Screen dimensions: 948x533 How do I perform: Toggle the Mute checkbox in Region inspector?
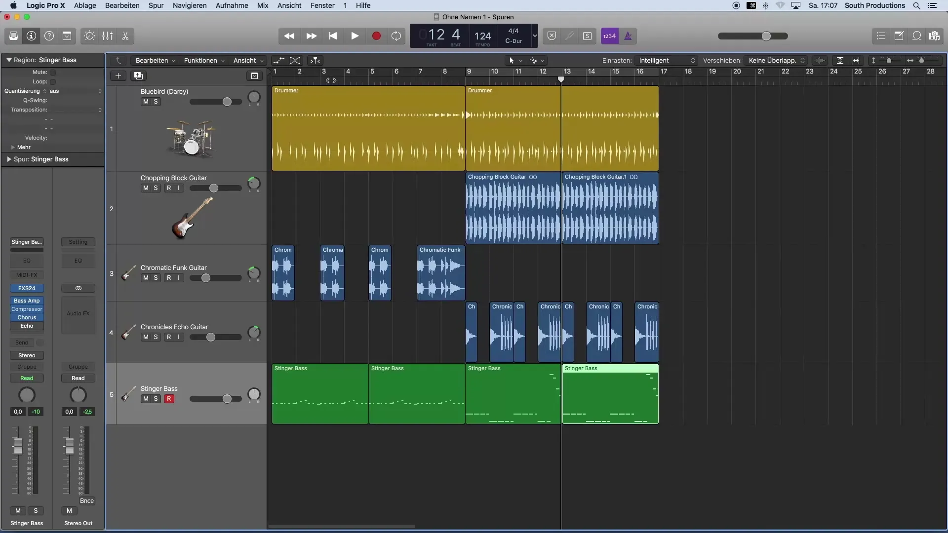coord(53,73)
